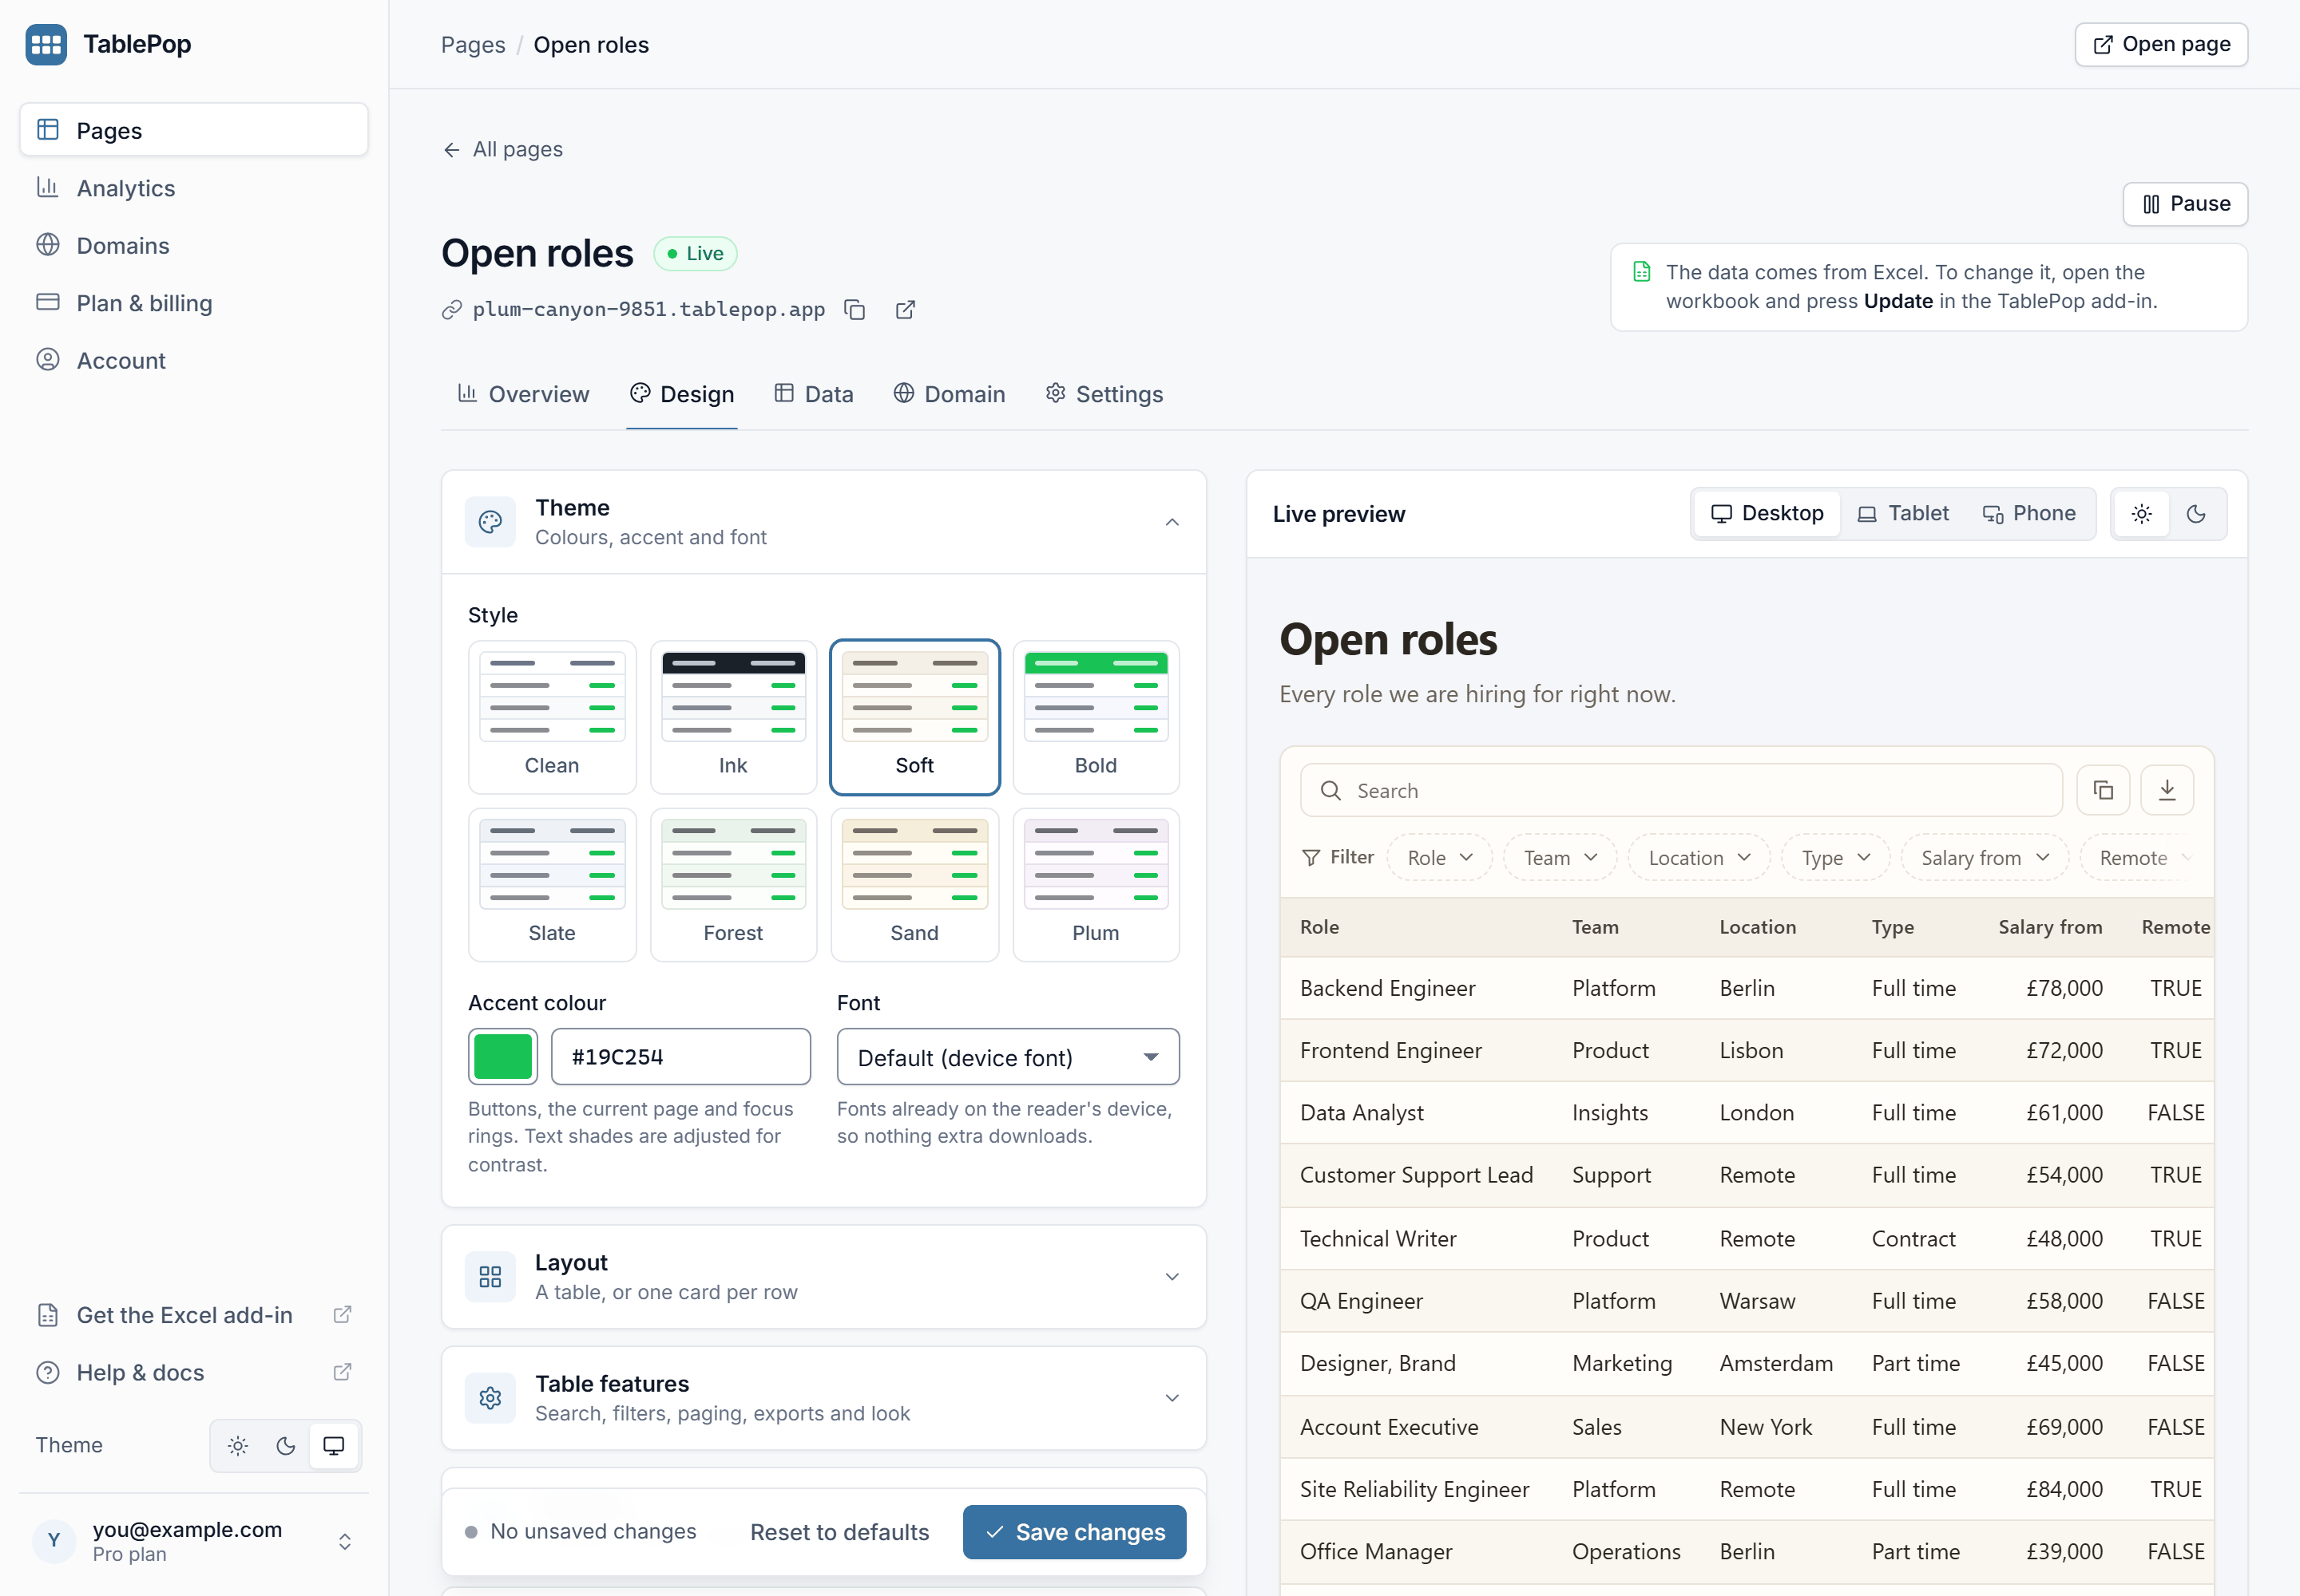Image resolution: width=2300 pixels, height=1596 pixels.
Task: Switch to the Data tab
Action: click(814, 394)
